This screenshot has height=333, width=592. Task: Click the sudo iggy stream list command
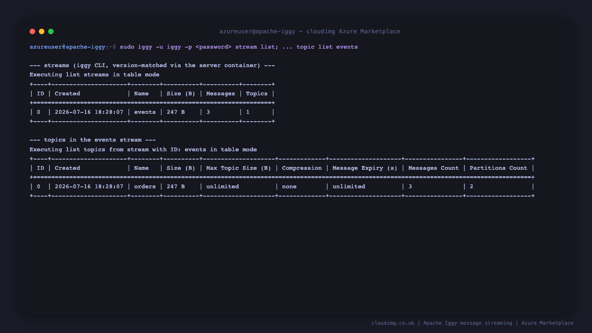[239, 47]
